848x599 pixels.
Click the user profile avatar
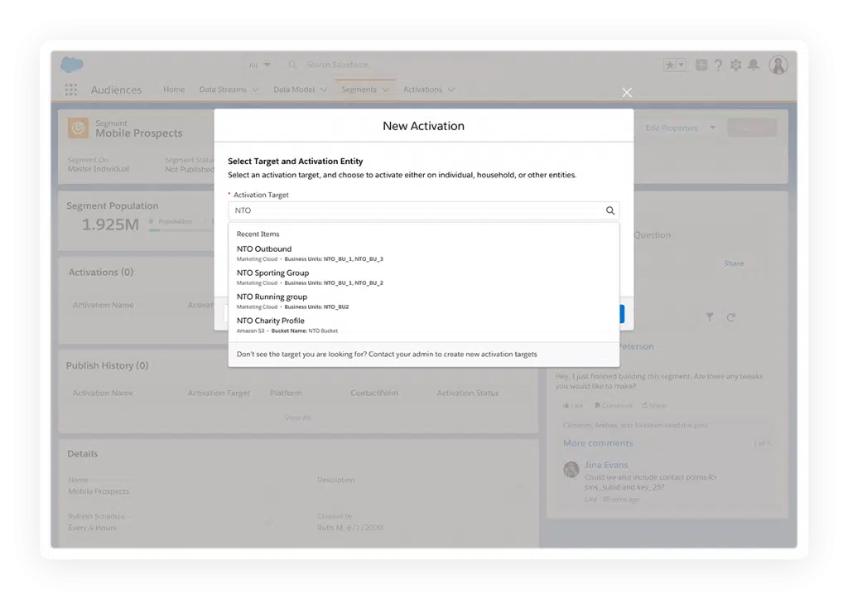(778, 65)
